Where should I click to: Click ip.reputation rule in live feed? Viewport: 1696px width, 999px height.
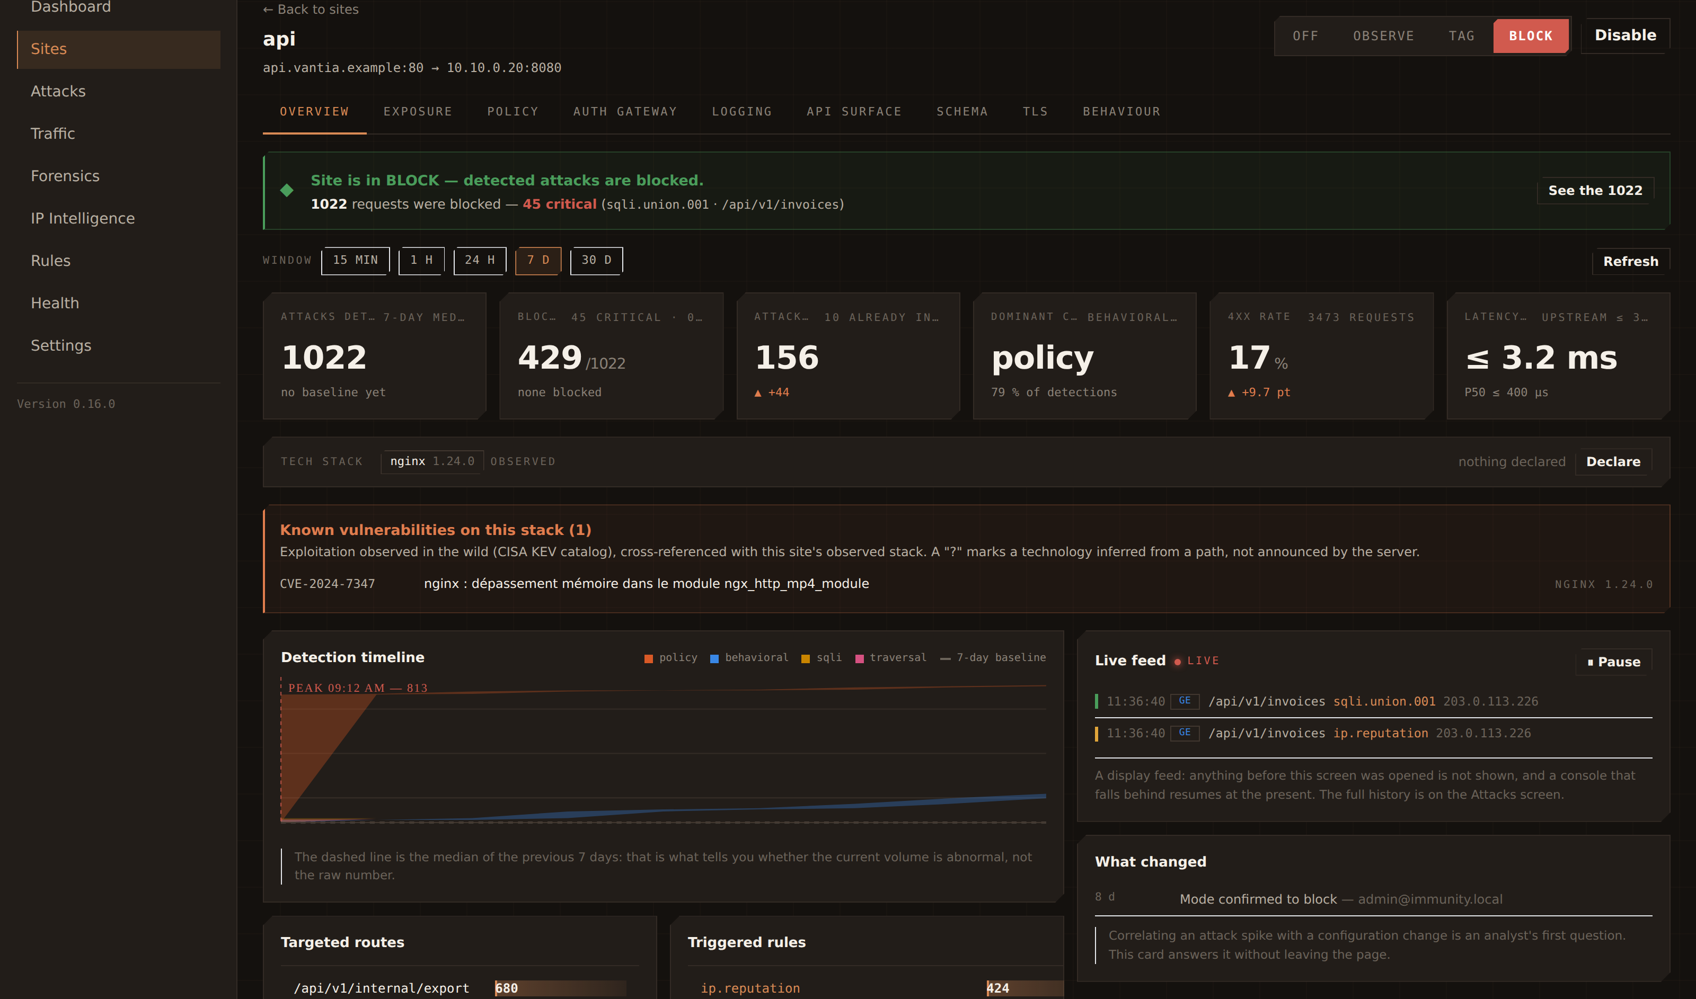[1380, 733]
